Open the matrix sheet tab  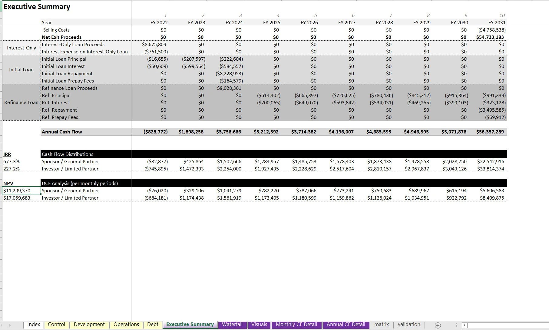click(381, 324)
